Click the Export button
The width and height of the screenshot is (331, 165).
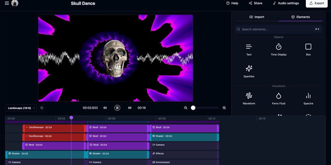[316, 3]
